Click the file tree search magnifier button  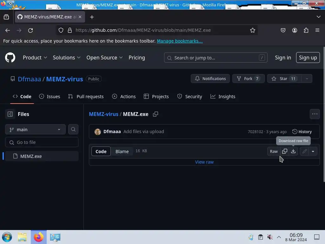pyautogui.click(x=73, y=129)
